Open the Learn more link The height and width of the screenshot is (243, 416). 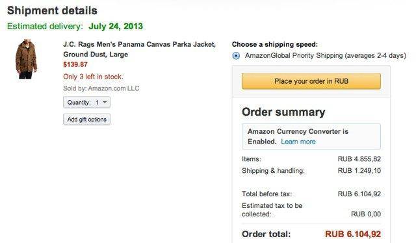pos(298,142)
